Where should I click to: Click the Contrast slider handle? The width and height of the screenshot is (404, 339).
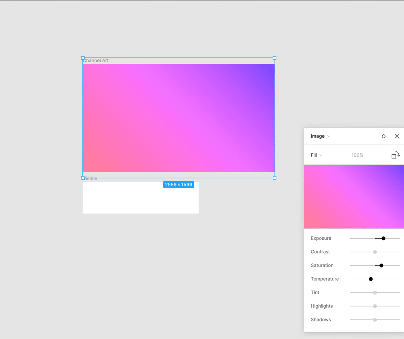point(375,252)
